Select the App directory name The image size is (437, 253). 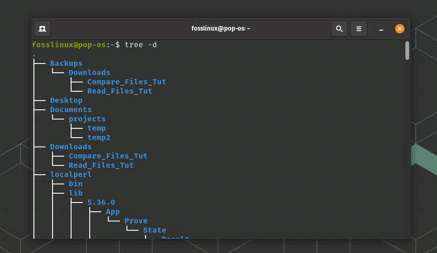[113, 212]
